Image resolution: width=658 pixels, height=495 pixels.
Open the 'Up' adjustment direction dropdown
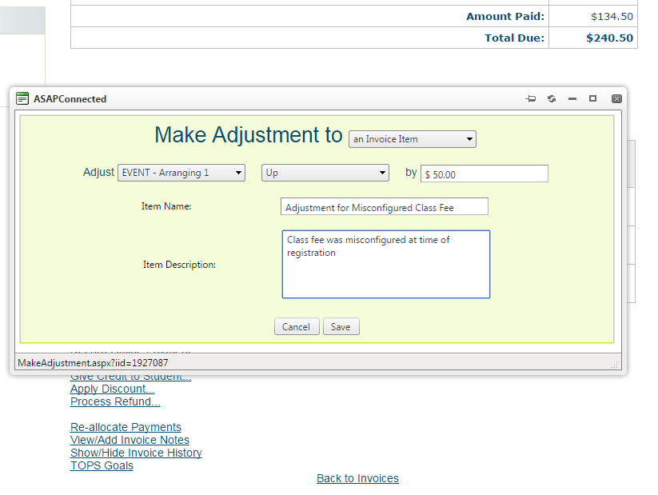(x=325, y=173)
